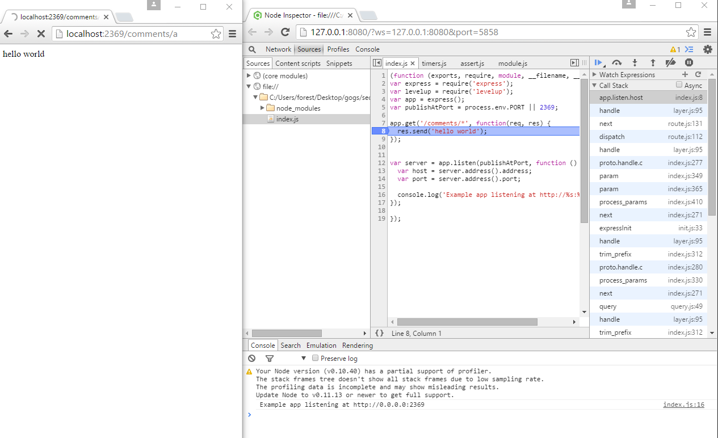Step over next function call
Screen dimensions: 718x438
(617, 63)
